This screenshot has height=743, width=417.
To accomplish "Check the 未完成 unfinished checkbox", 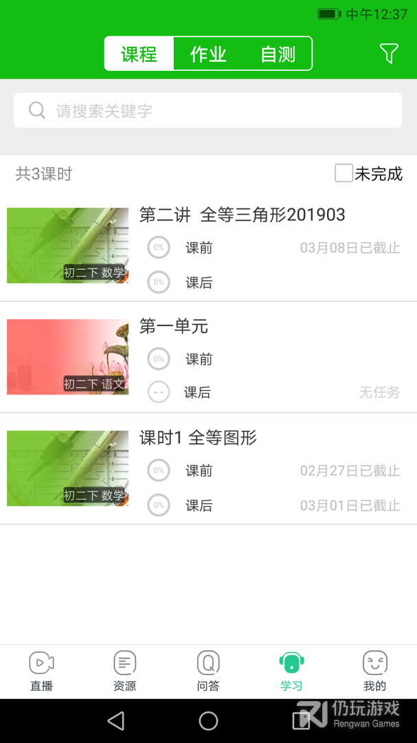I will click(x=343, y=174).
